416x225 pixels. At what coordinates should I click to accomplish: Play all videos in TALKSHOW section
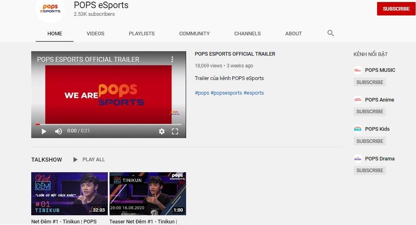[x=89, y=160]
